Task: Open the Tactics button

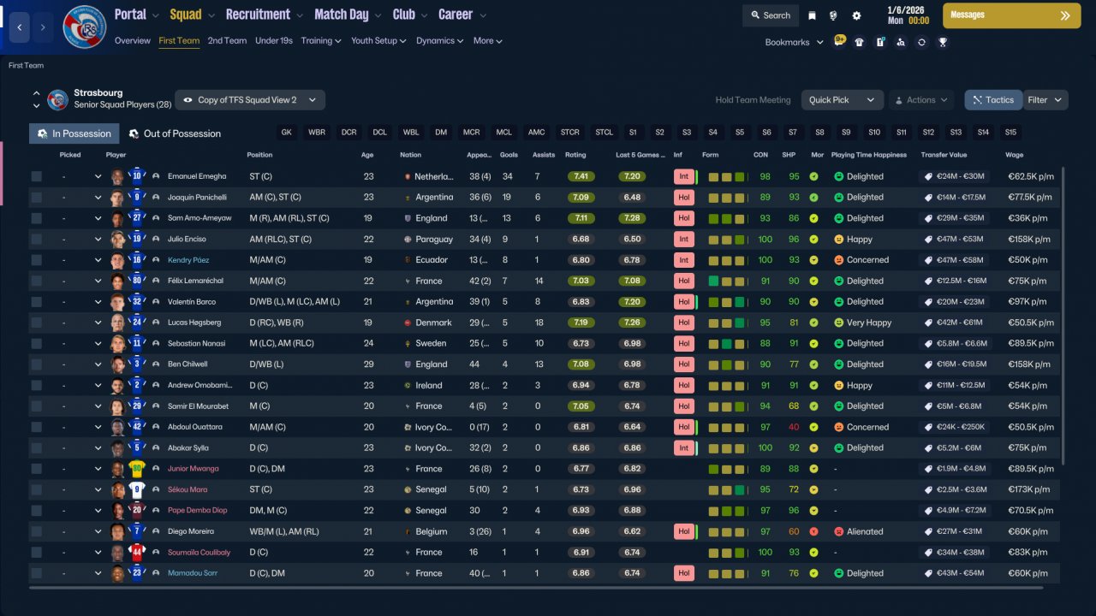Action: tap(993, 100)
